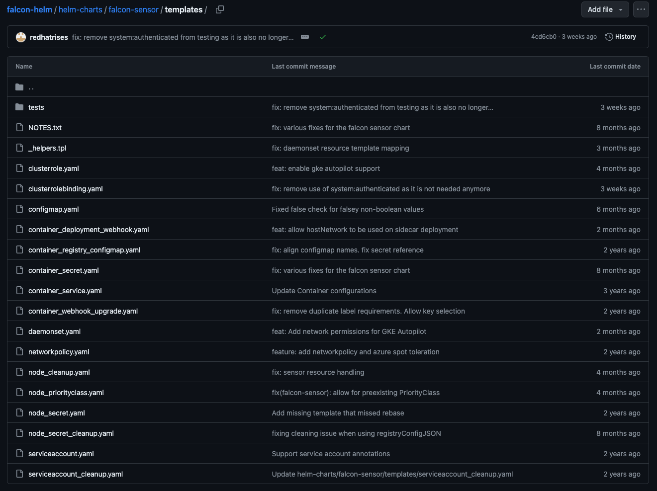Click the file icon beside clusterrole.yaml
Viewport: 657px width, 491px height.
click(19, 168)
